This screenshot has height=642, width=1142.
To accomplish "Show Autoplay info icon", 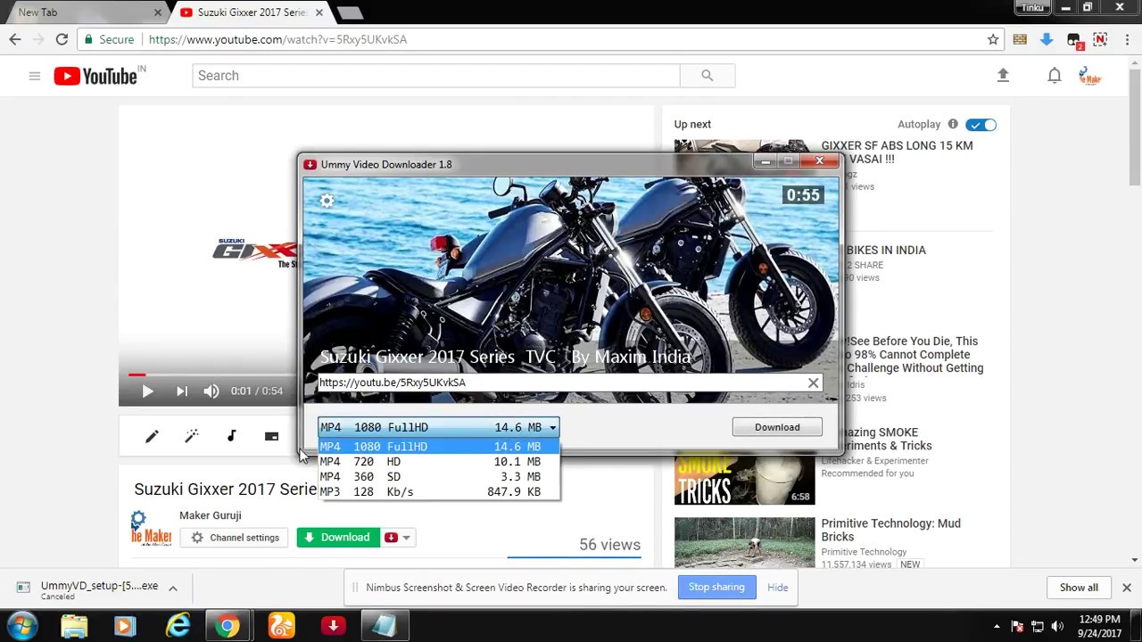I will [953, 124].
